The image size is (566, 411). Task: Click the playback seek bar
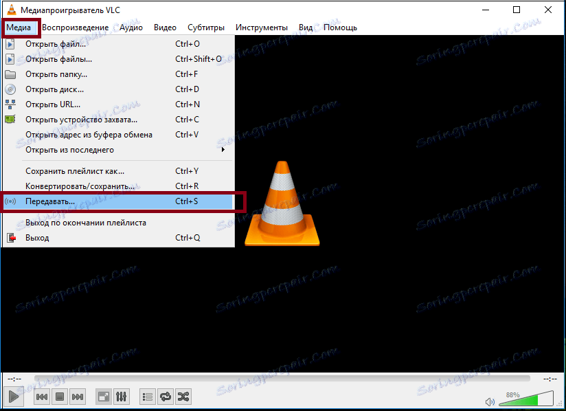pyautogui.click(x=275, y=378)
